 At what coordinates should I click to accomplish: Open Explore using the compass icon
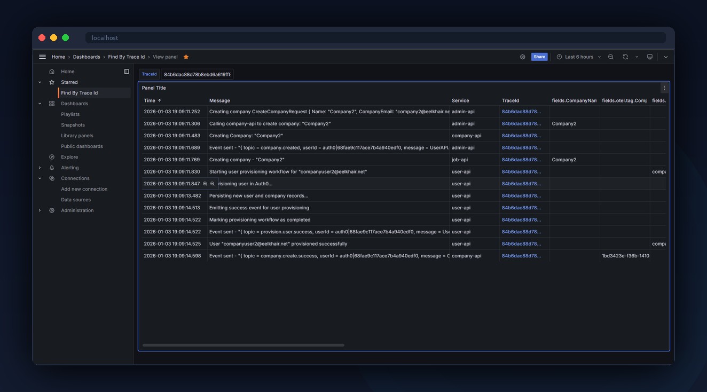pos(51,156)
